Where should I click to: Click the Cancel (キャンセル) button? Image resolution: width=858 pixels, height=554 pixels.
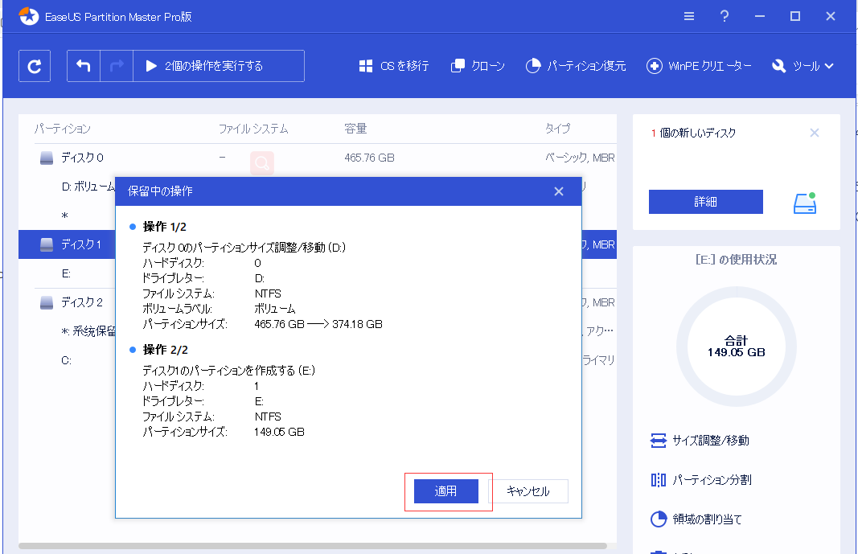[x=528, y=491]
